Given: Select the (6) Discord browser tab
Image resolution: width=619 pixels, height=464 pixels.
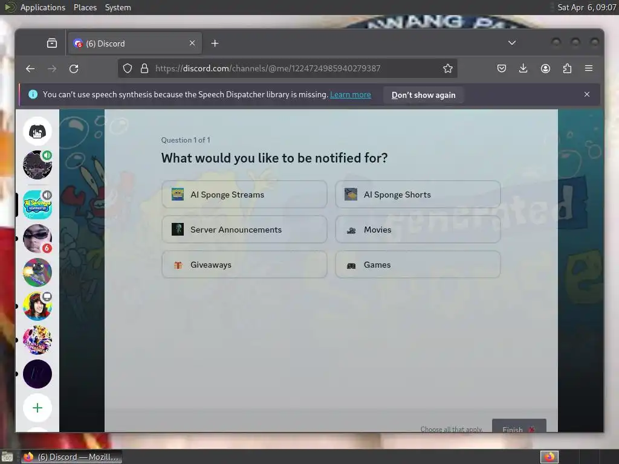Looking at the screenshot, I should [x=135, y=43].
